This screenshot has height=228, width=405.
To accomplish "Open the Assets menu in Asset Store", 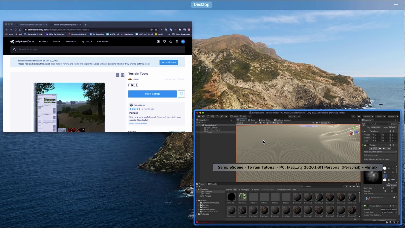I will tap(43, 41).
